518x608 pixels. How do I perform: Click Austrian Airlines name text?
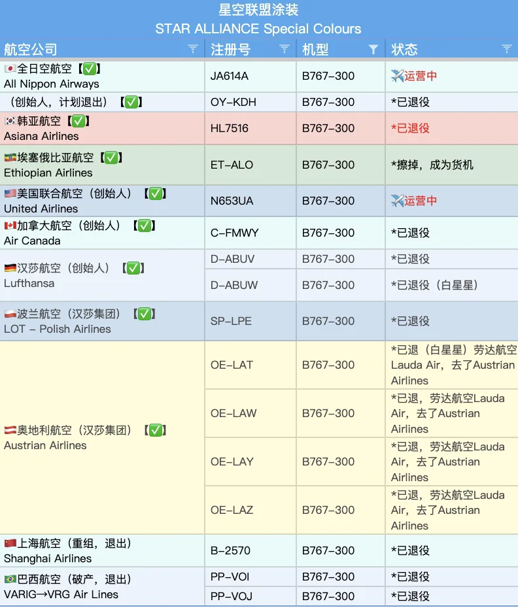45,445
